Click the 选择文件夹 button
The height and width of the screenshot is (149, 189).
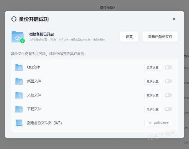(x=158, y=123)
